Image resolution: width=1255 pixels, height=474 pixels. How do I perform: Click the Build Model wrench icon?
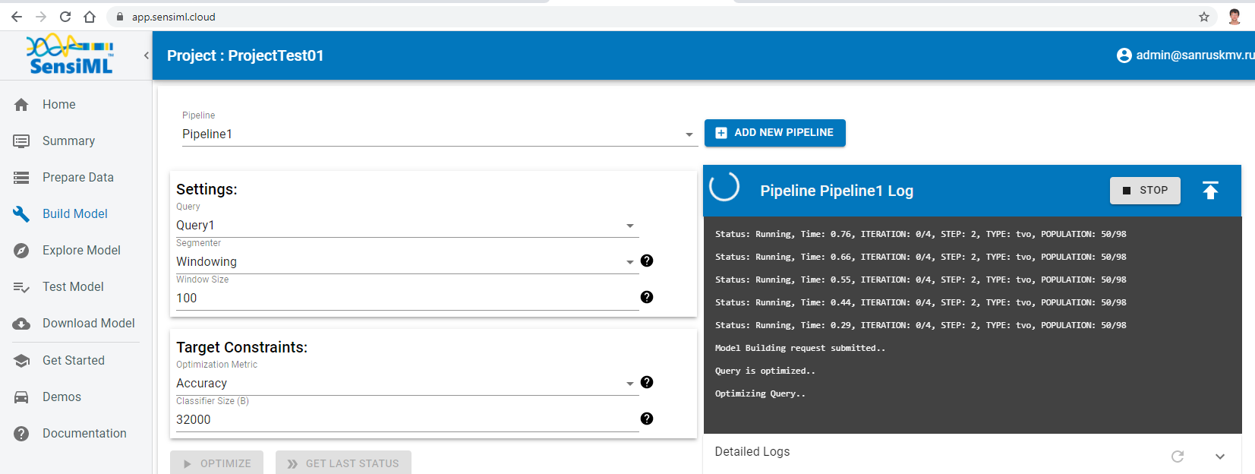(21, 214)
